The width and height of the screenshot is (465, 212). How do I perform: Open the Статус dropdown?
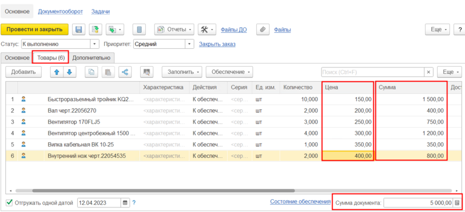tap(95, 44)
